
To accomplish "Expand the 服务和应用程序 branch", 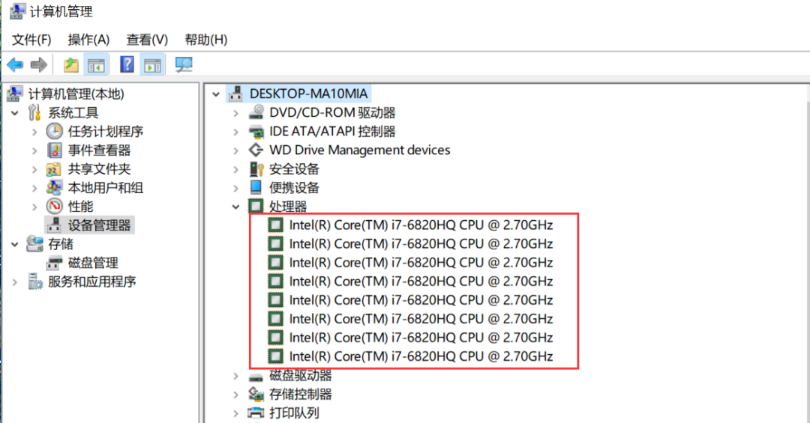I will click(15, 282).
